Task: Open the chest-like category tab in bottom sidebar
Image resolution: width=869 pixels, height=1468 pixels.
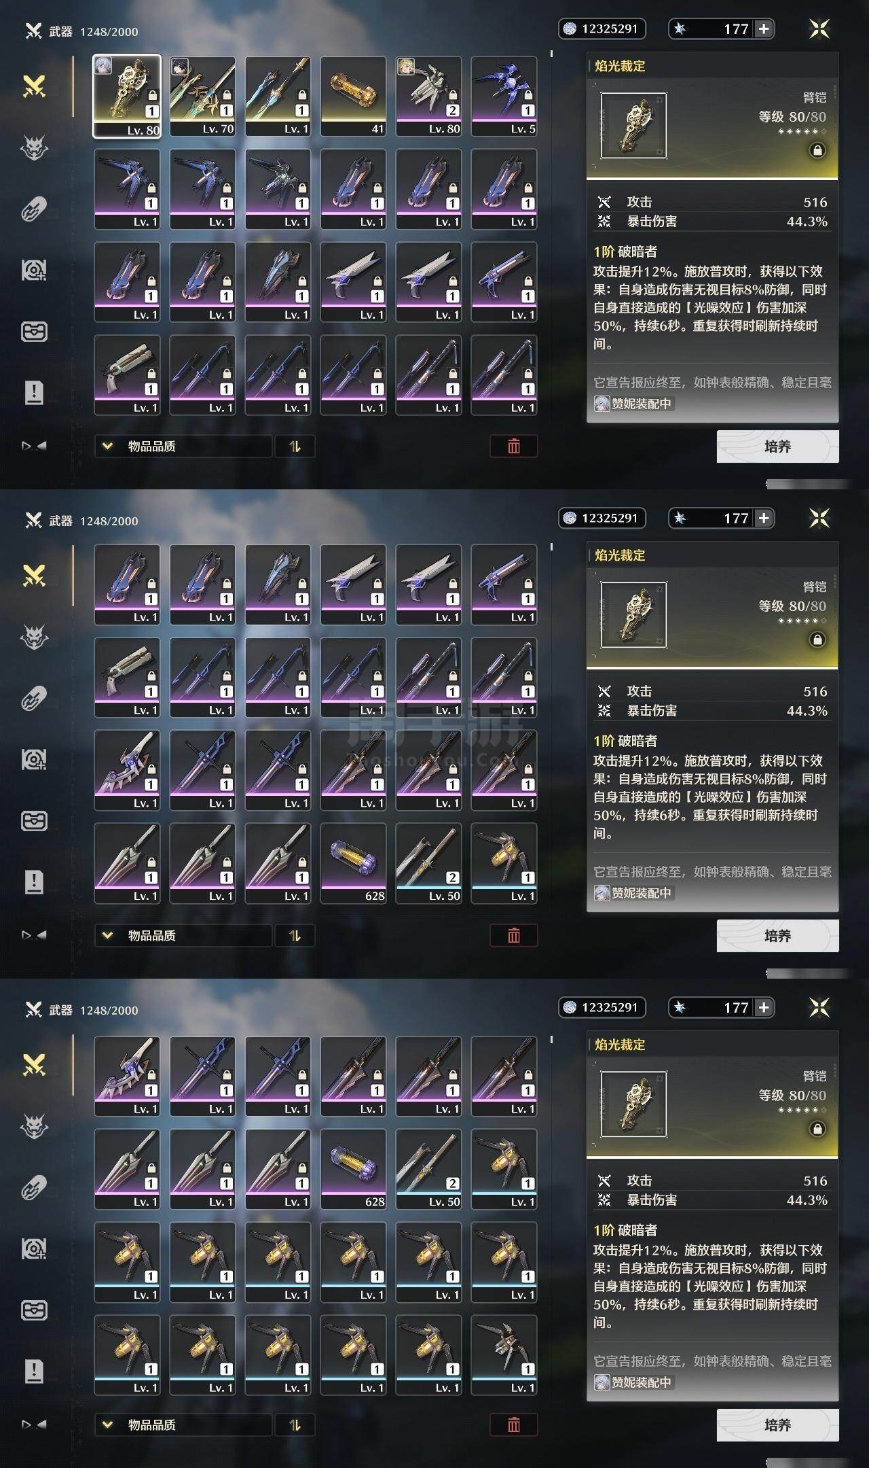Action: 34,1310
